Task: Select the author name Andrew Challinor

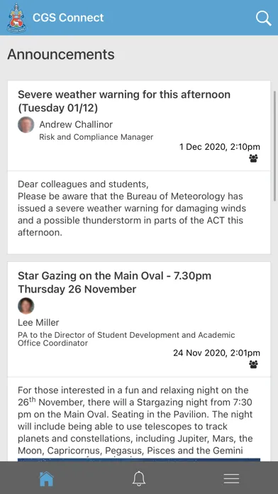Action: tap(76, 124)
